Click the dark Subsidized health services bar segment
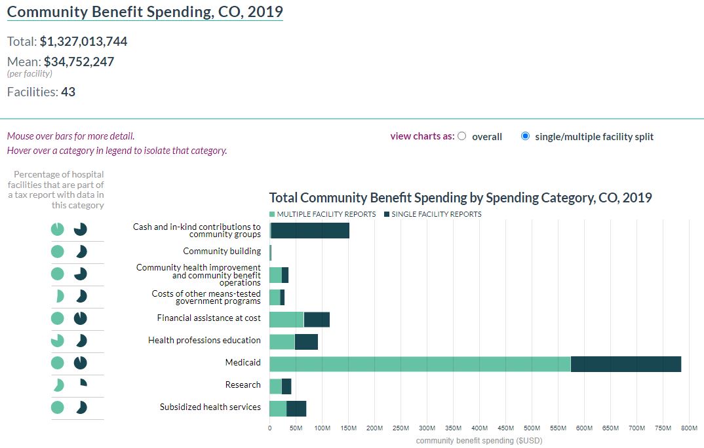The image size is (704, 448). 296,408
